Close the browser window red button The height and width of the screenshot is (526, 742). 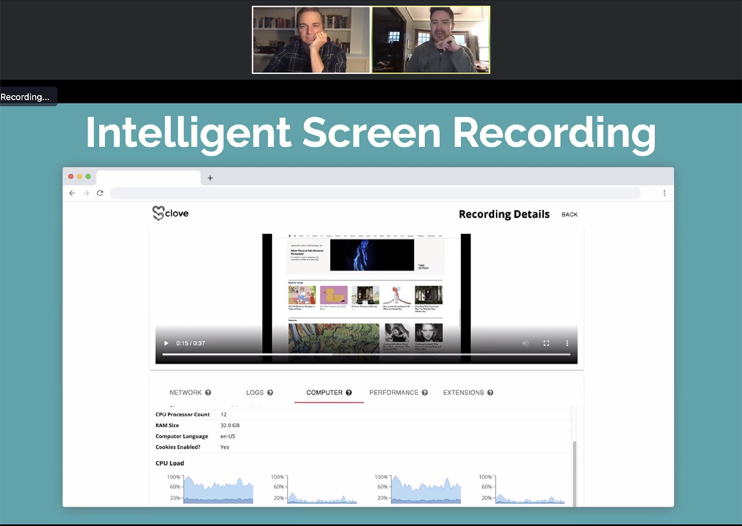click(x=71, y=176)
